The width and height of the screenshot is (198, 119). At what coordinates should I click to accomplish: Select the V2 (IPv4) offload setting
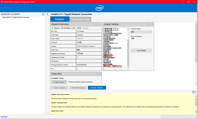tap(111, 29)
